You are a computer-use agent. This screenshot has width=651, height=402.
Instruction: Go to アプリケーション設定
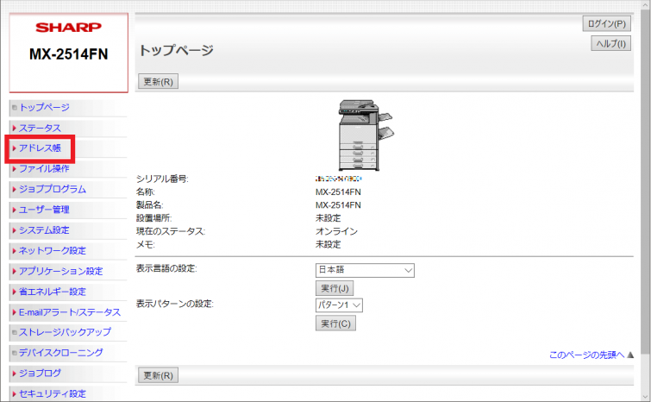point(60,271)
